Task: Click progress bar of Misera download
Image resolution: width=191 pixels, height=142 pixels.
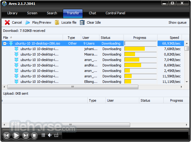Action: coord(141,54)
